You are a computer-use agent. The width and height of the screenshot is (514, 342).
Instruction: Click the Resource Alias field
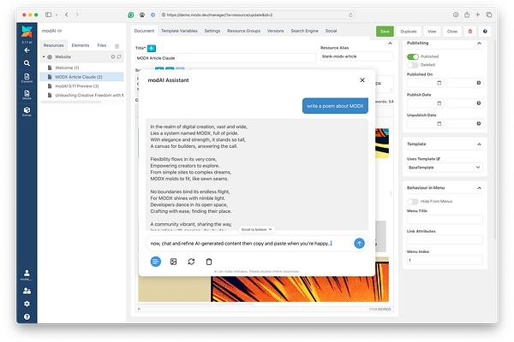[356, 56]
